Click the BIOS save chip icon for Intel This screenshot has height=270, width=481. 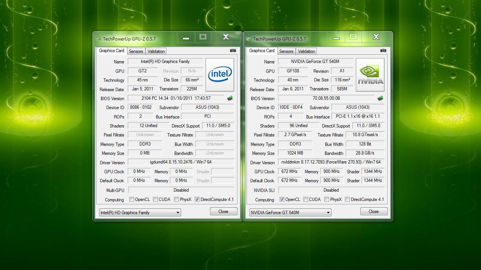click(x=230, y=98)
